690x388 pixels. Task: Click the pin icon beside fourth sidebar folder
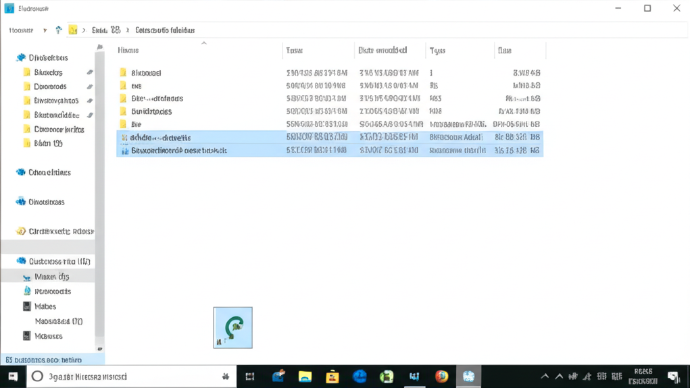90,115
